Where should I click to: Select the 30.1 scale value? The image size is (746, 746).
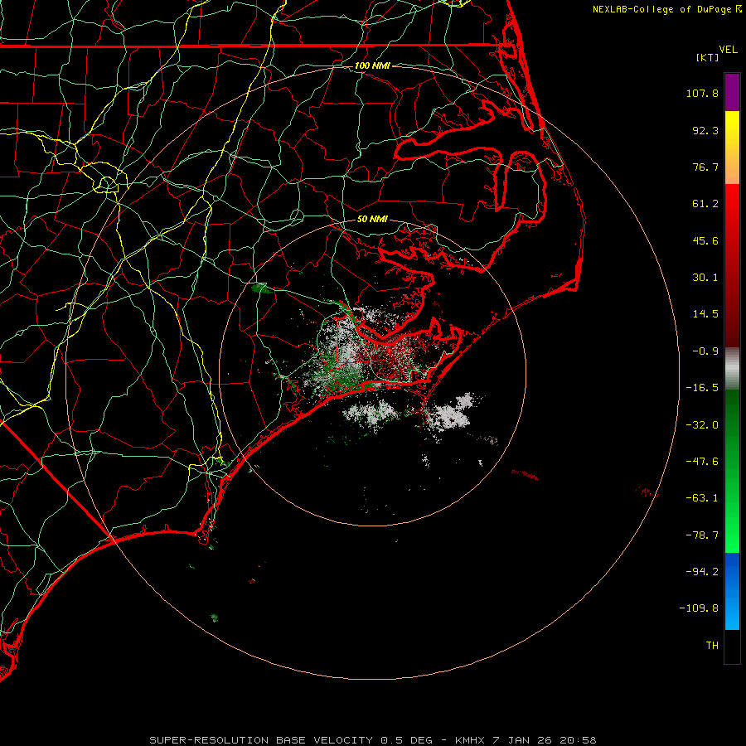pos(705,278)
